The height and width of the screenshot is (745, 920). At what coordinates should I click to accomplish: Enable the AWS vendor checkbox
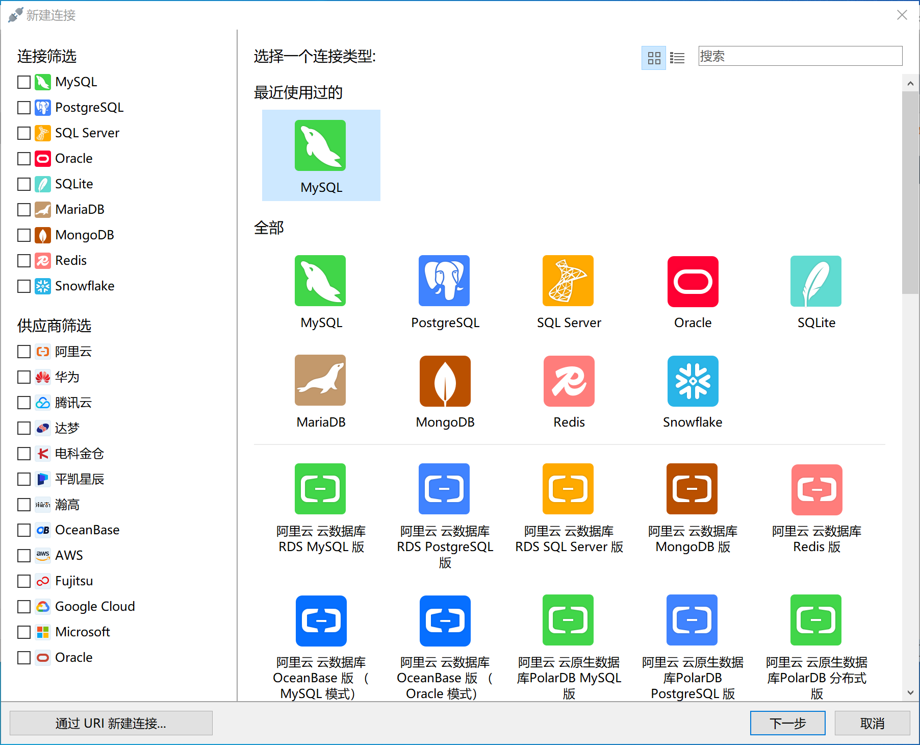pyautogui.click(x=24, y=556)
